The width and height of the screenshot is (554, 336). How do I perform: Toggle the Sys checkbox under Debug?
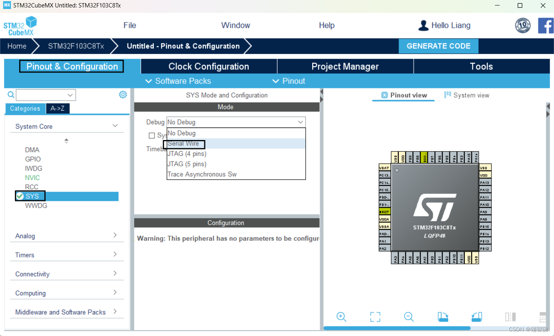pos(152,135)
